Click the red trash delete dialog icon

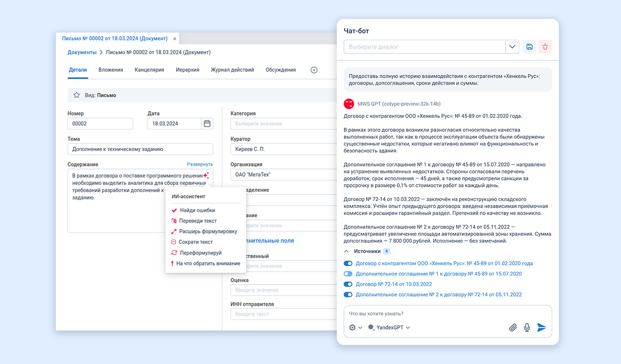(545, 47)
